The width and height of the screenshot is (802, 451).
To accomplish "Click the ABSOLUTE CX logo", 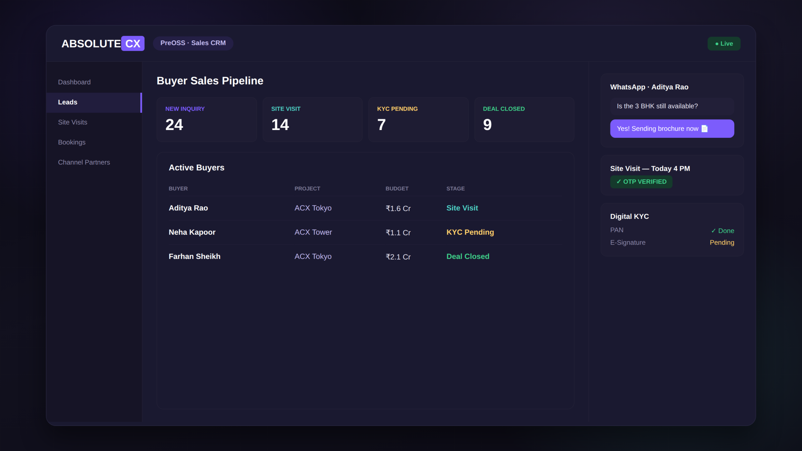I will [x=103, y=44].
